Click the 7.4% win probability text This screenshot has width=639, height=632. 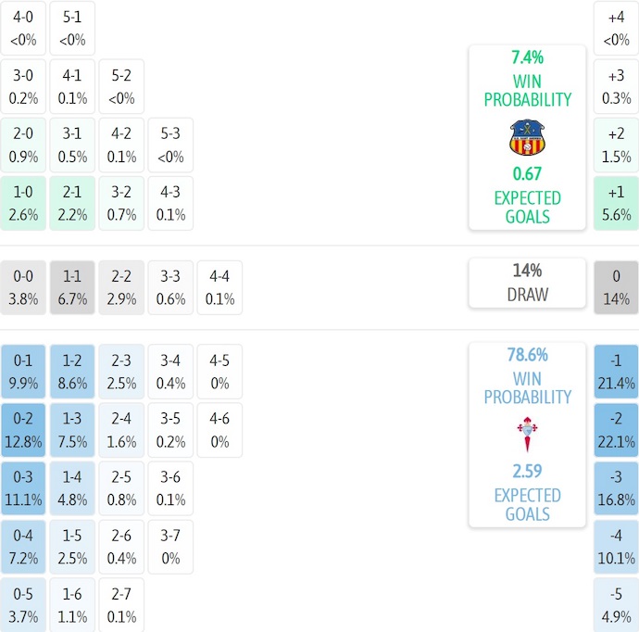click(527, 57)
